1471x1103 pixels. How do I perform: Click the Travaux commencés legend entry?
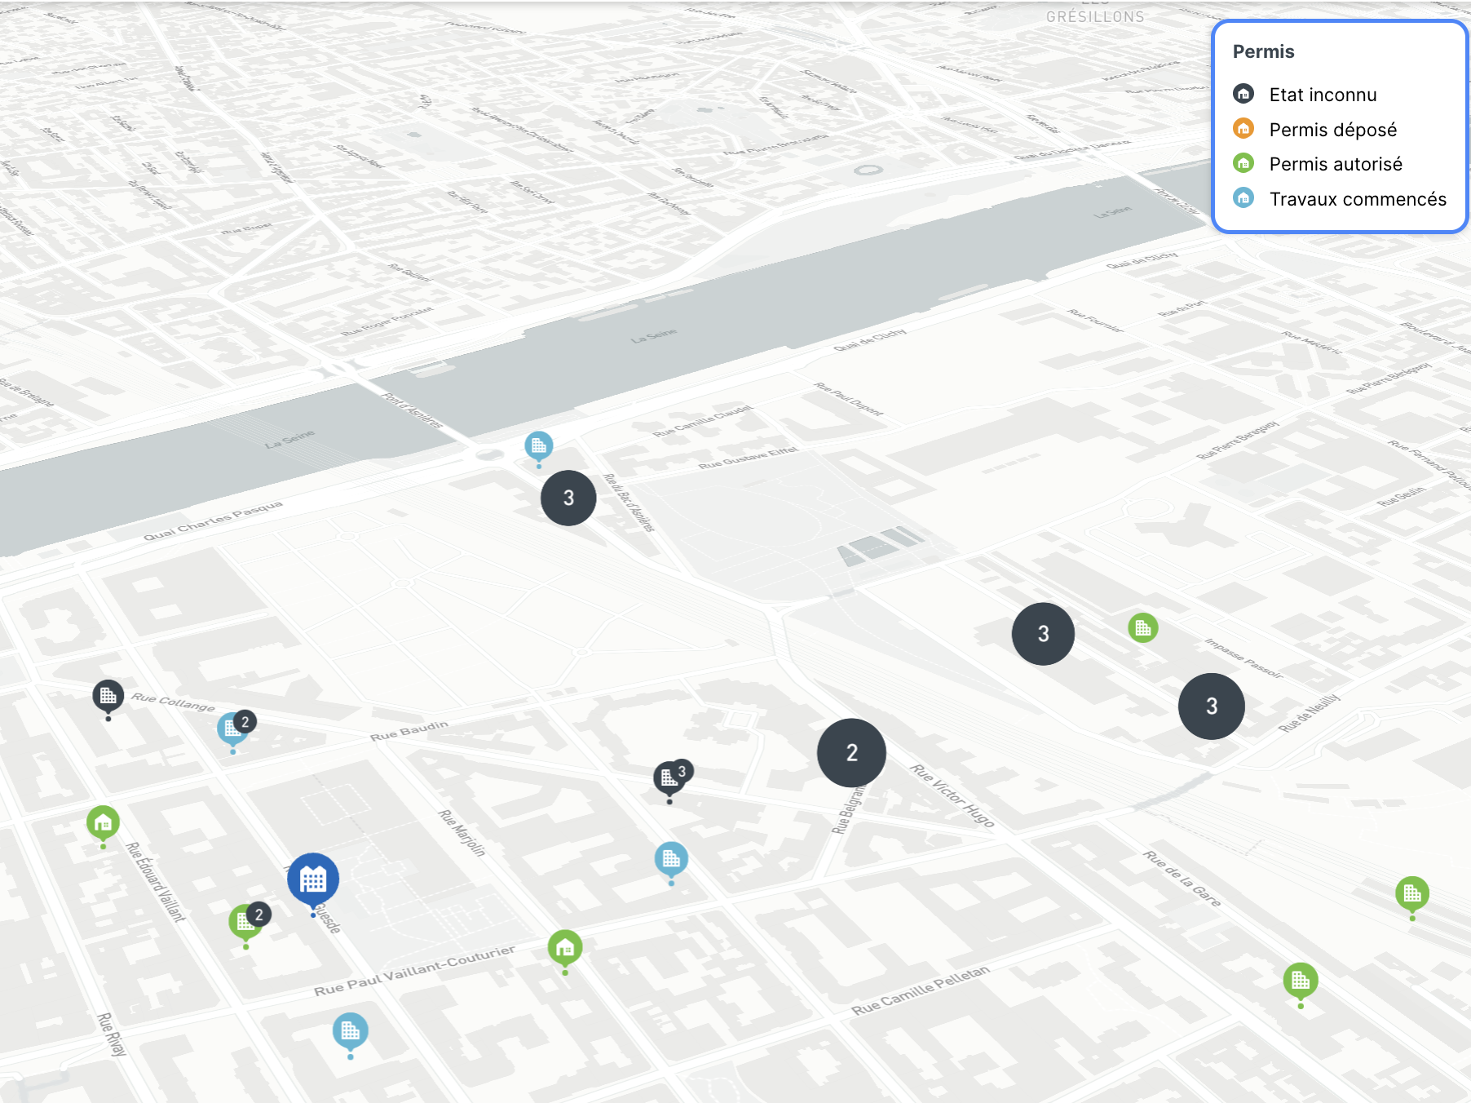(1340, 199)
